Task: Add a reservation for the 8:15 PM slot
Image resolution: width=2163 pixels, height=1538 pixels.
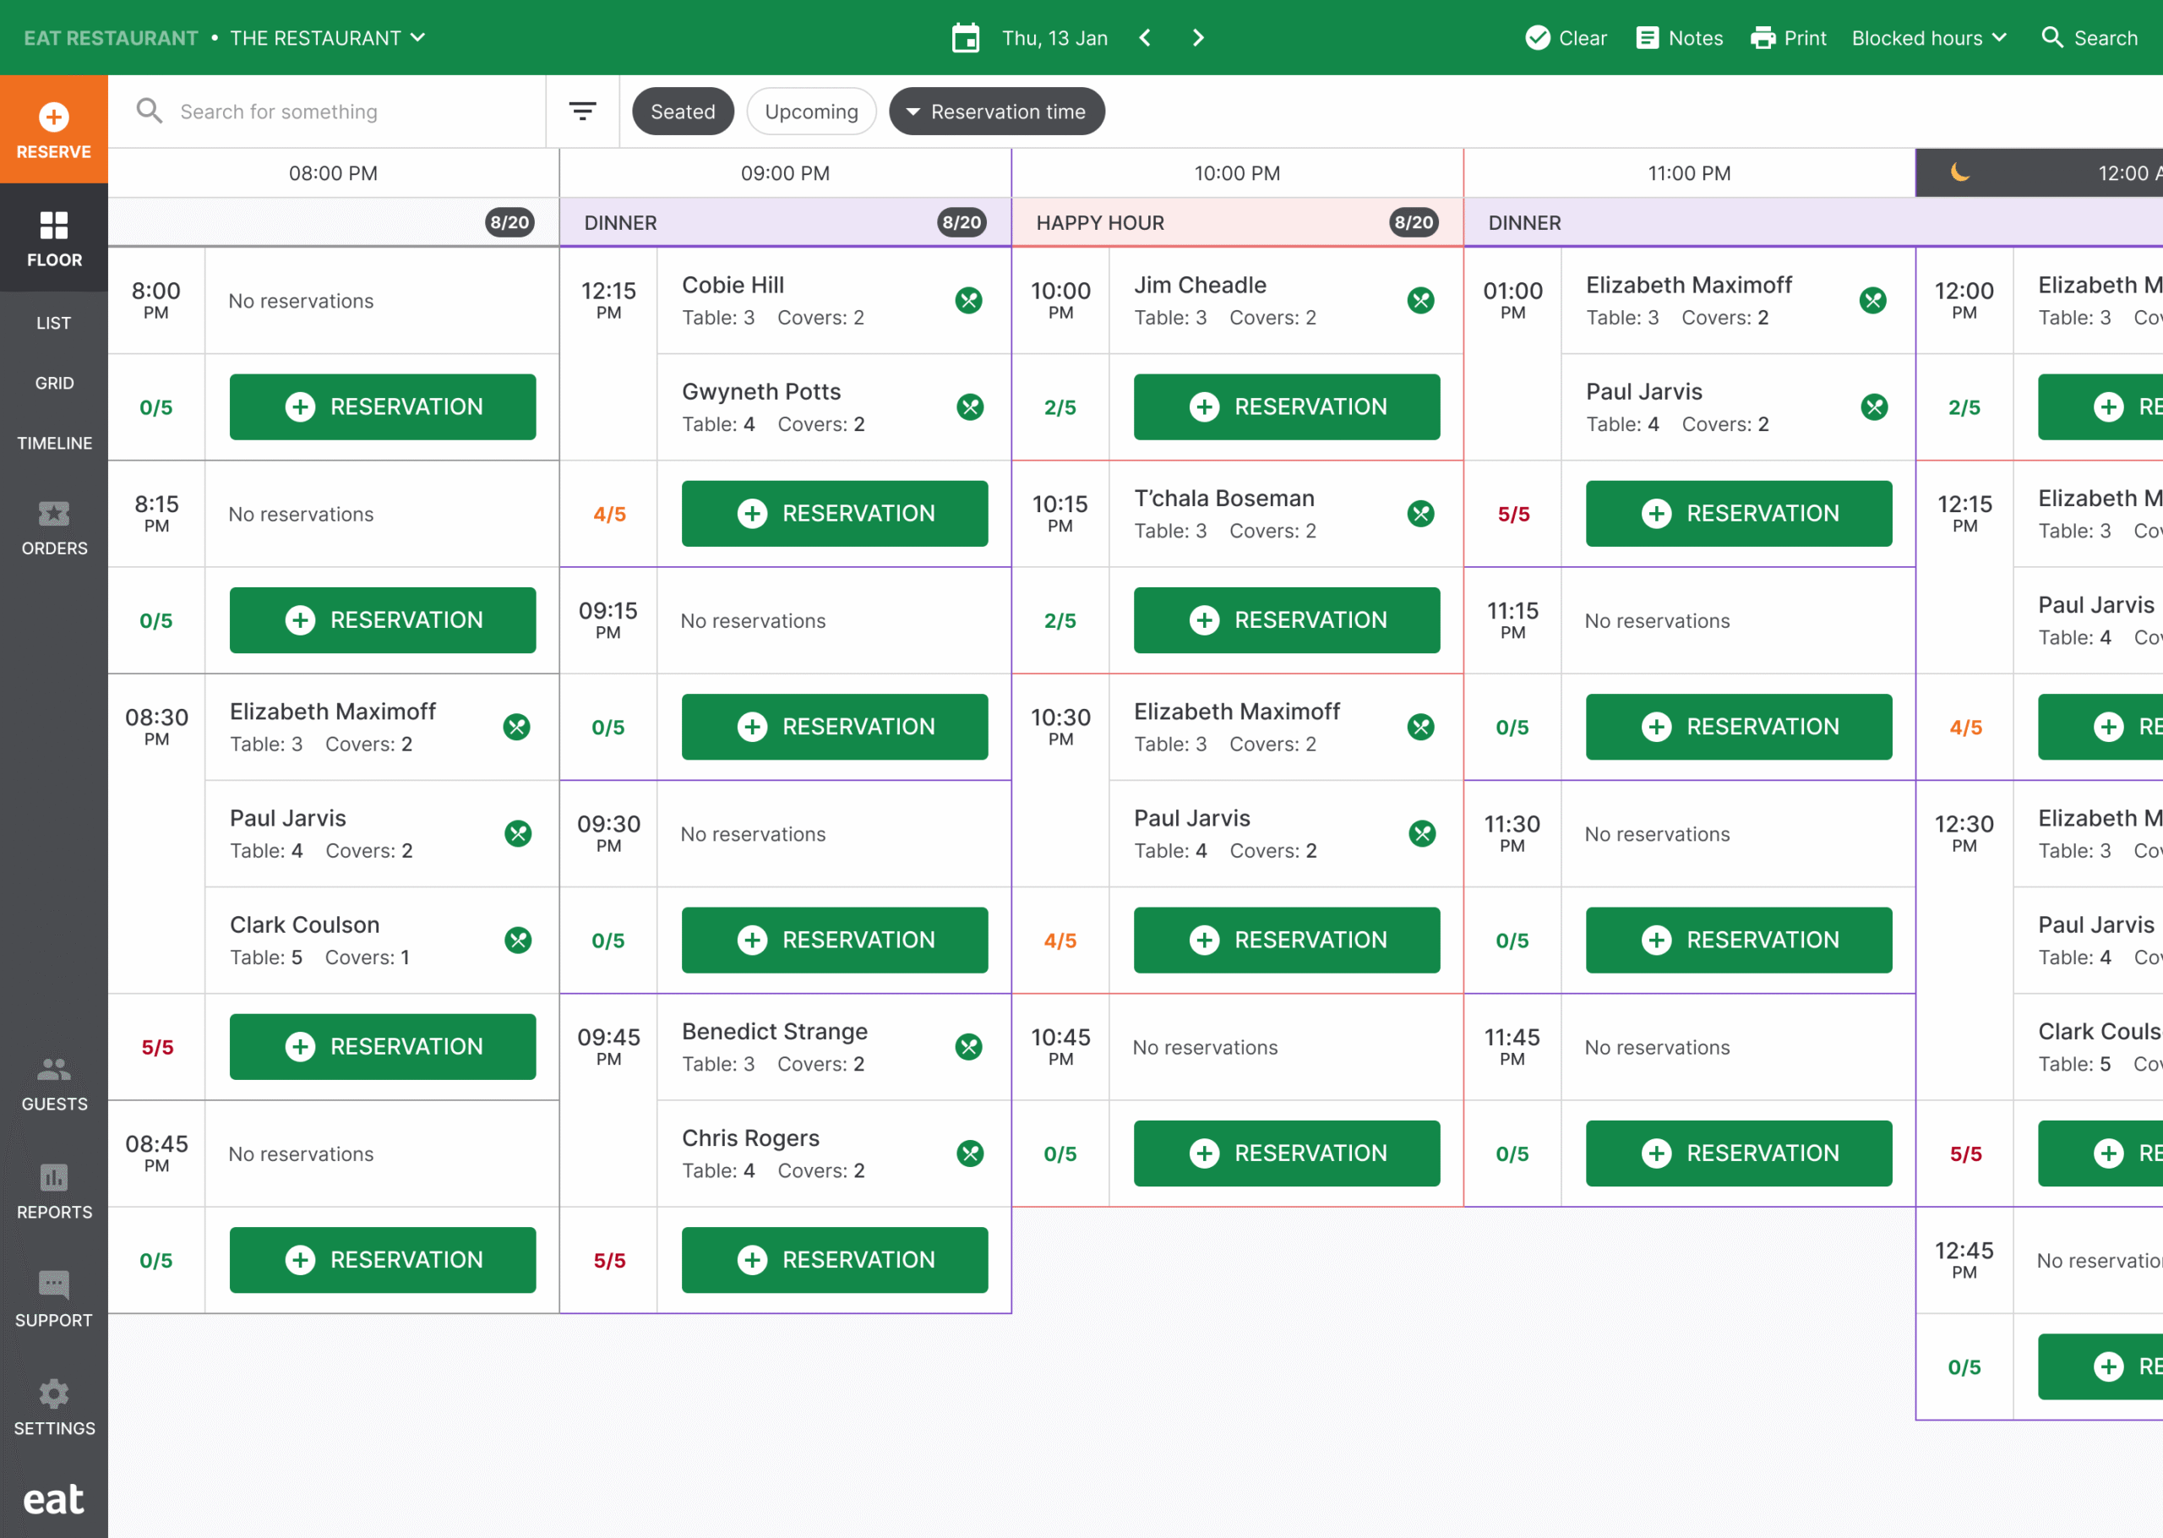Action: [x=383, y=620]
